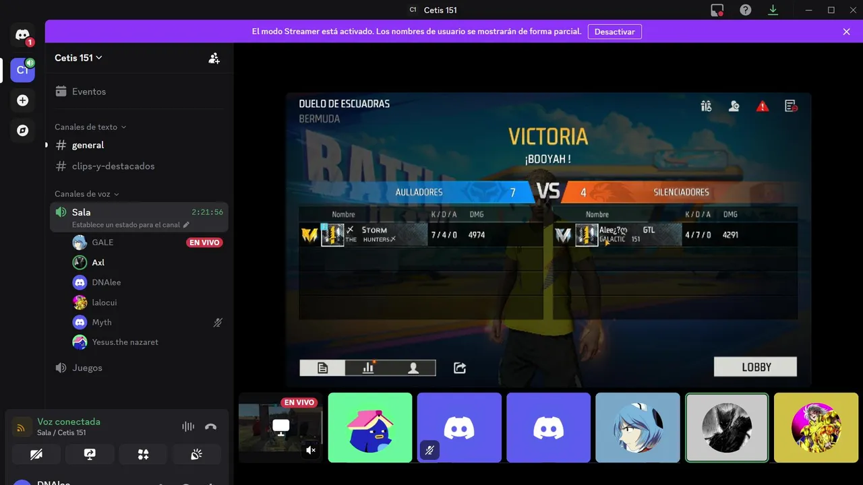Expand the Cetis 151 server menu
Image resolution: width=863 pixels, height=485 pixels.
[79, 58]
